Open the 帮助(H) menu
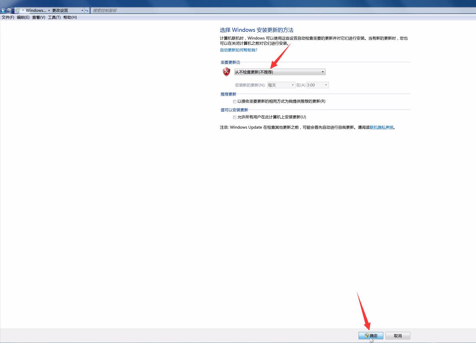 coord(70,17)
